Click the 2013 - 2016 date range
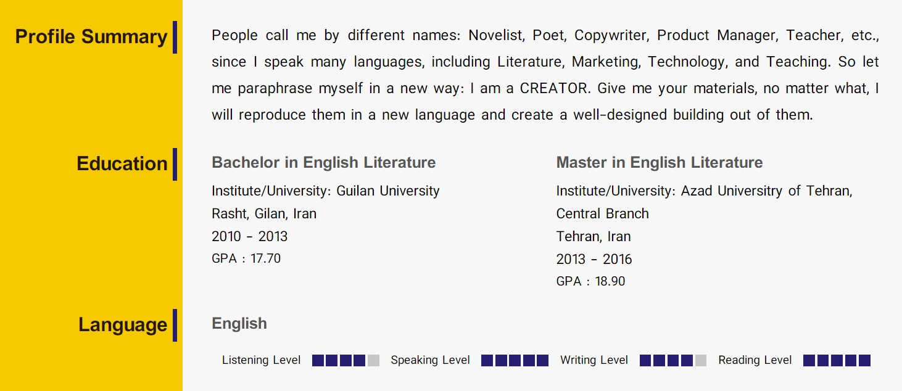Screen dimensions: 902x391 click(594, 260)
